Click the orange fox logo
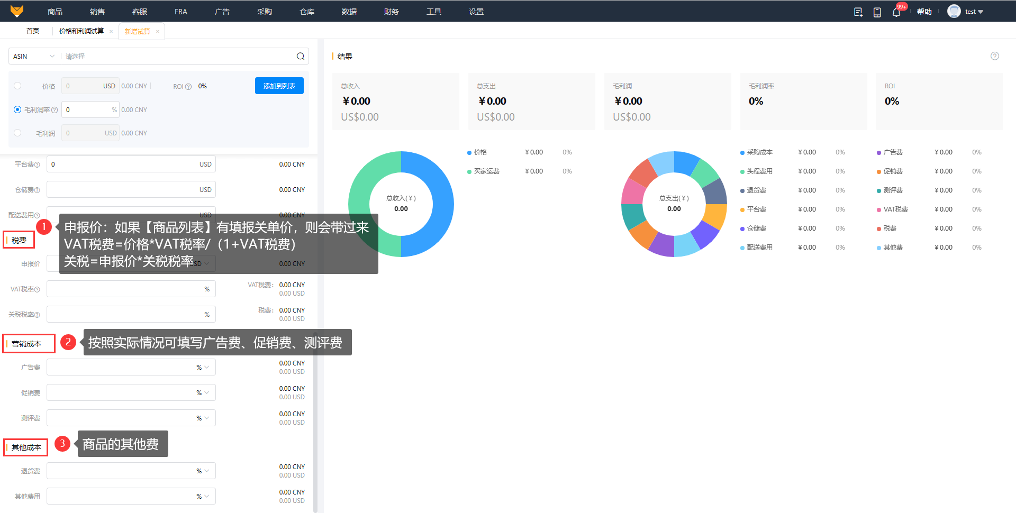This screenshot has height=513, width=1016. (x=17, y=11)
